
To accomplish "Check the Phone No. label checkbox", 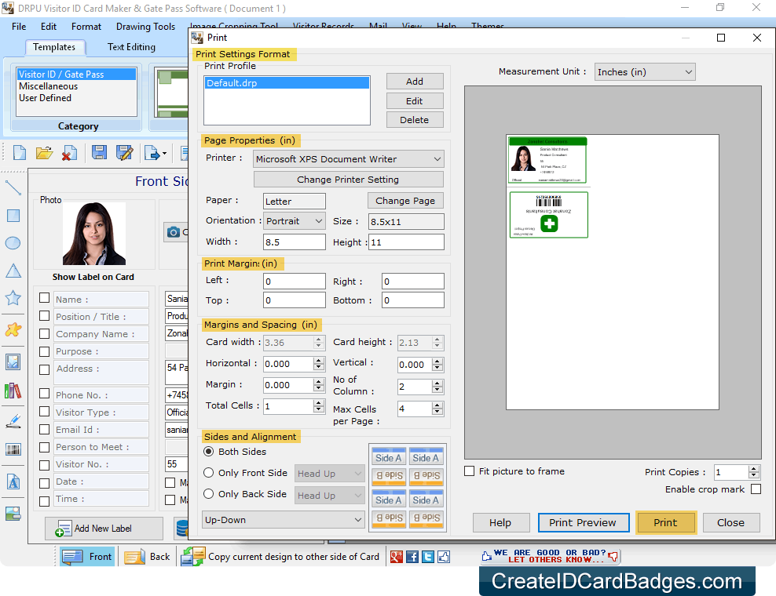I will (x=45, y=394).
